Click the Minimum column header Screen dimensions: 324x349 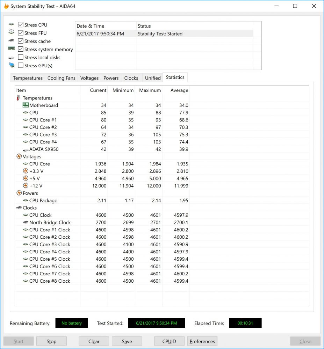[121, 90]
